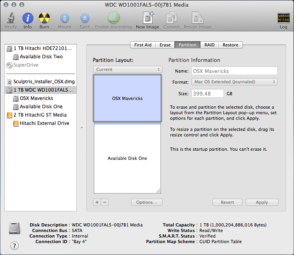Screen dimensions: 294x255
Task: Select Sculptris_Installer_OSX.dmg image
Action: 40,82
